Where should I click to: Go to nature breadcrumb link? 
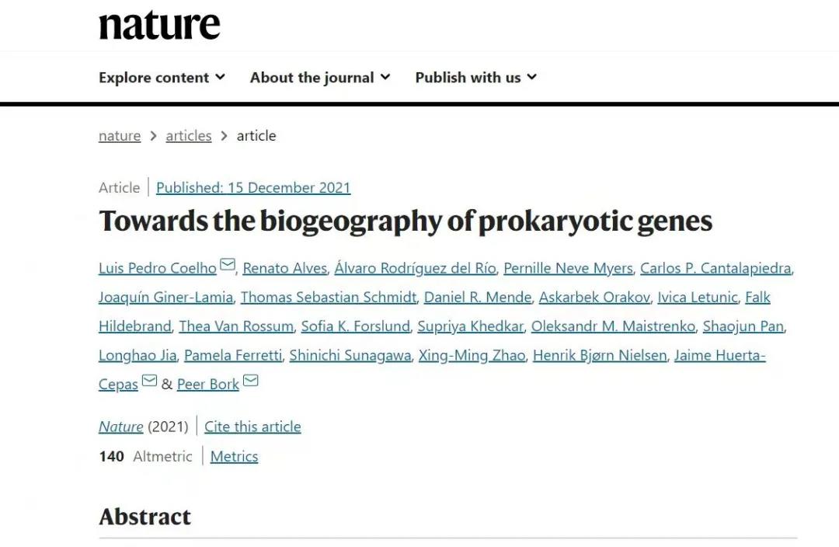(x=120, y=136)
